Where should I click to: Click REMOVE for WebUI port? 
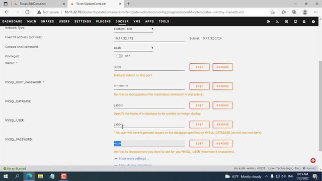(x=223, y=67)
